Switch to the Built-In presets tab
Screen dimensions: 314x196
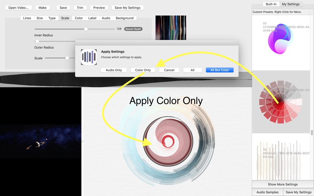click(271, 4)
